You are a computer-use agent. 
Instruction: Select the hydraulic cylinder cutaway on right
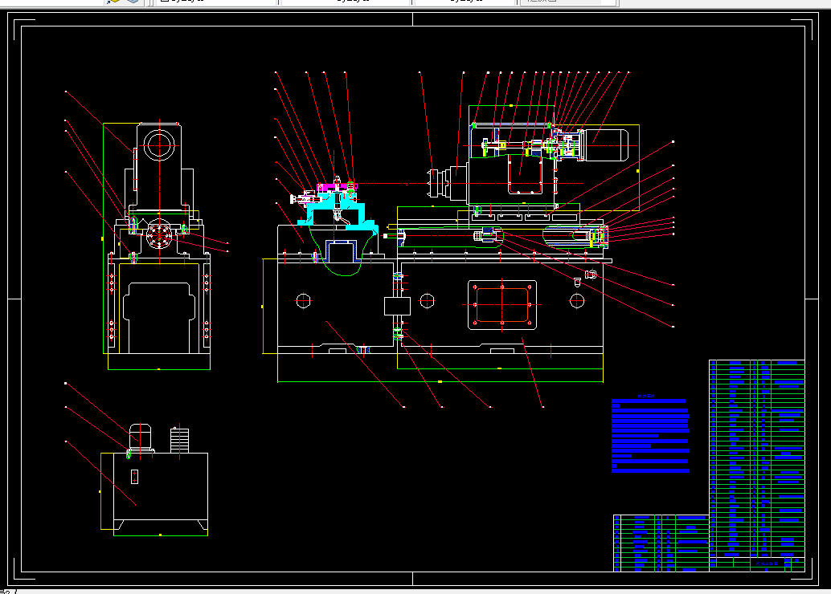(x=575, y=236)
